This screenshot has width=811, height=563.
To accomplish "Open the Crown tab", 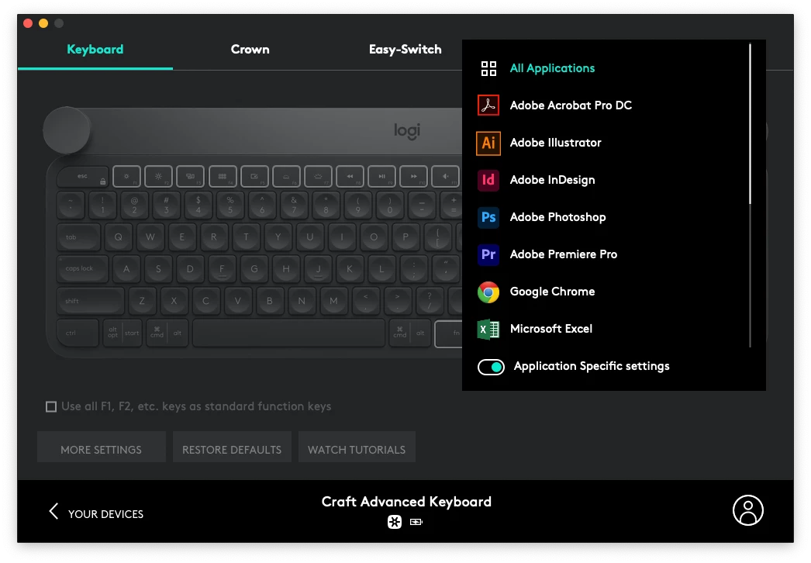I will [x=250, y=50].
